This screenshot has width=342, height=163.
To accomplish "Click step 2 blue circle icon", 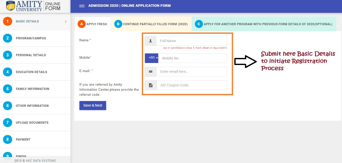I will (8, 38).
